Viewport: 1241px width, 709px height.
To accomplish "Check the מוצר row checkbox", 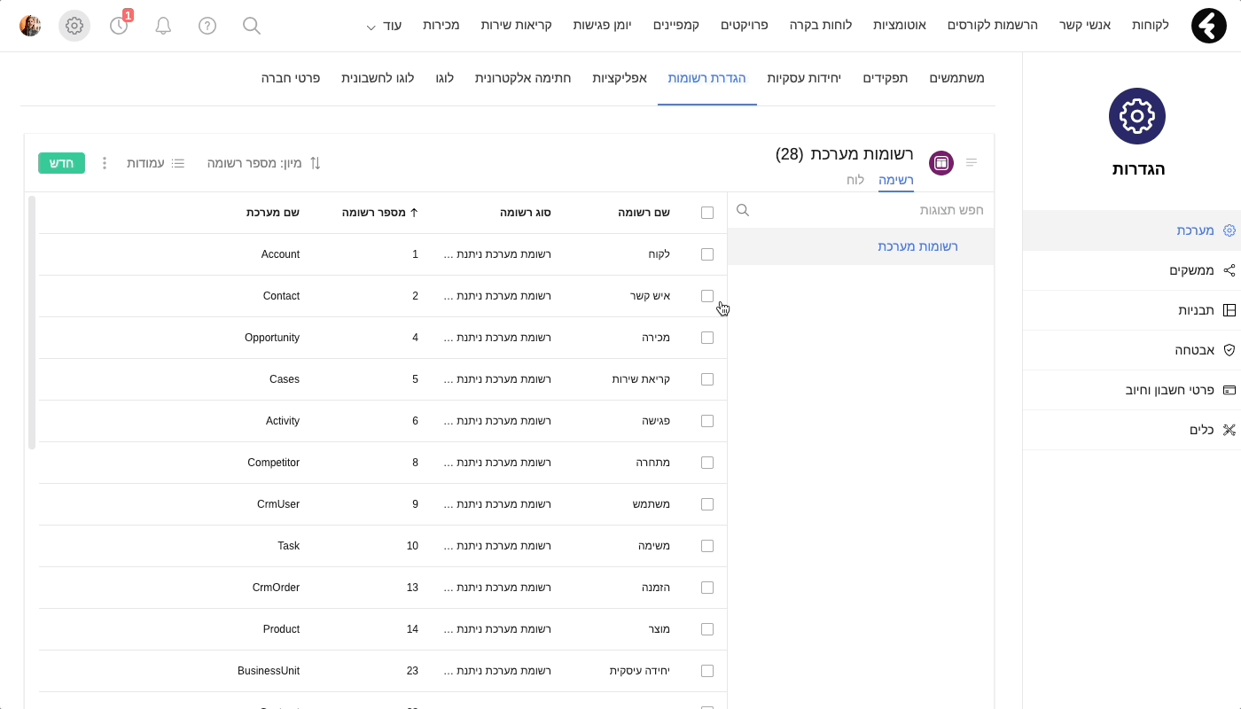I will click(x=707, y=629).
